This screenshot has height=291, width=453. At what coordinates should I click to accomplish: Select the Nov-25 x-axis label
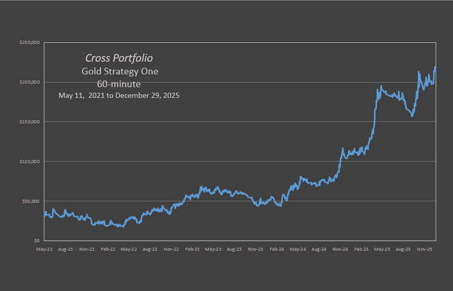click(x=424, y=250)
